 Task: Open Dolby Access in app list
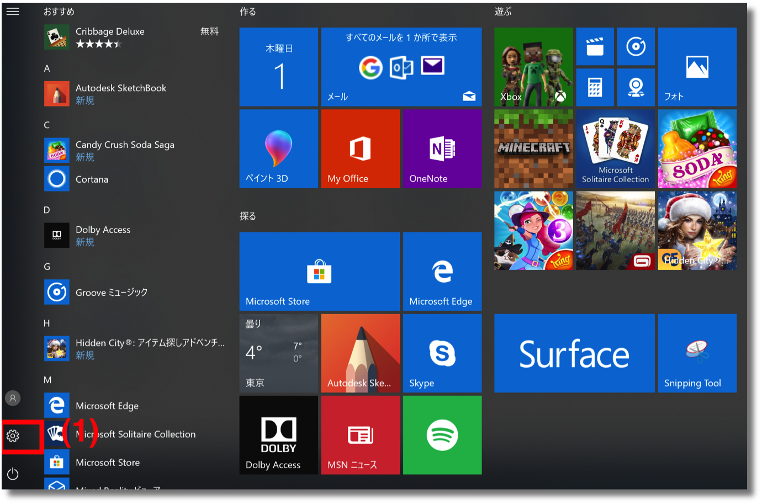click(133, 235)
